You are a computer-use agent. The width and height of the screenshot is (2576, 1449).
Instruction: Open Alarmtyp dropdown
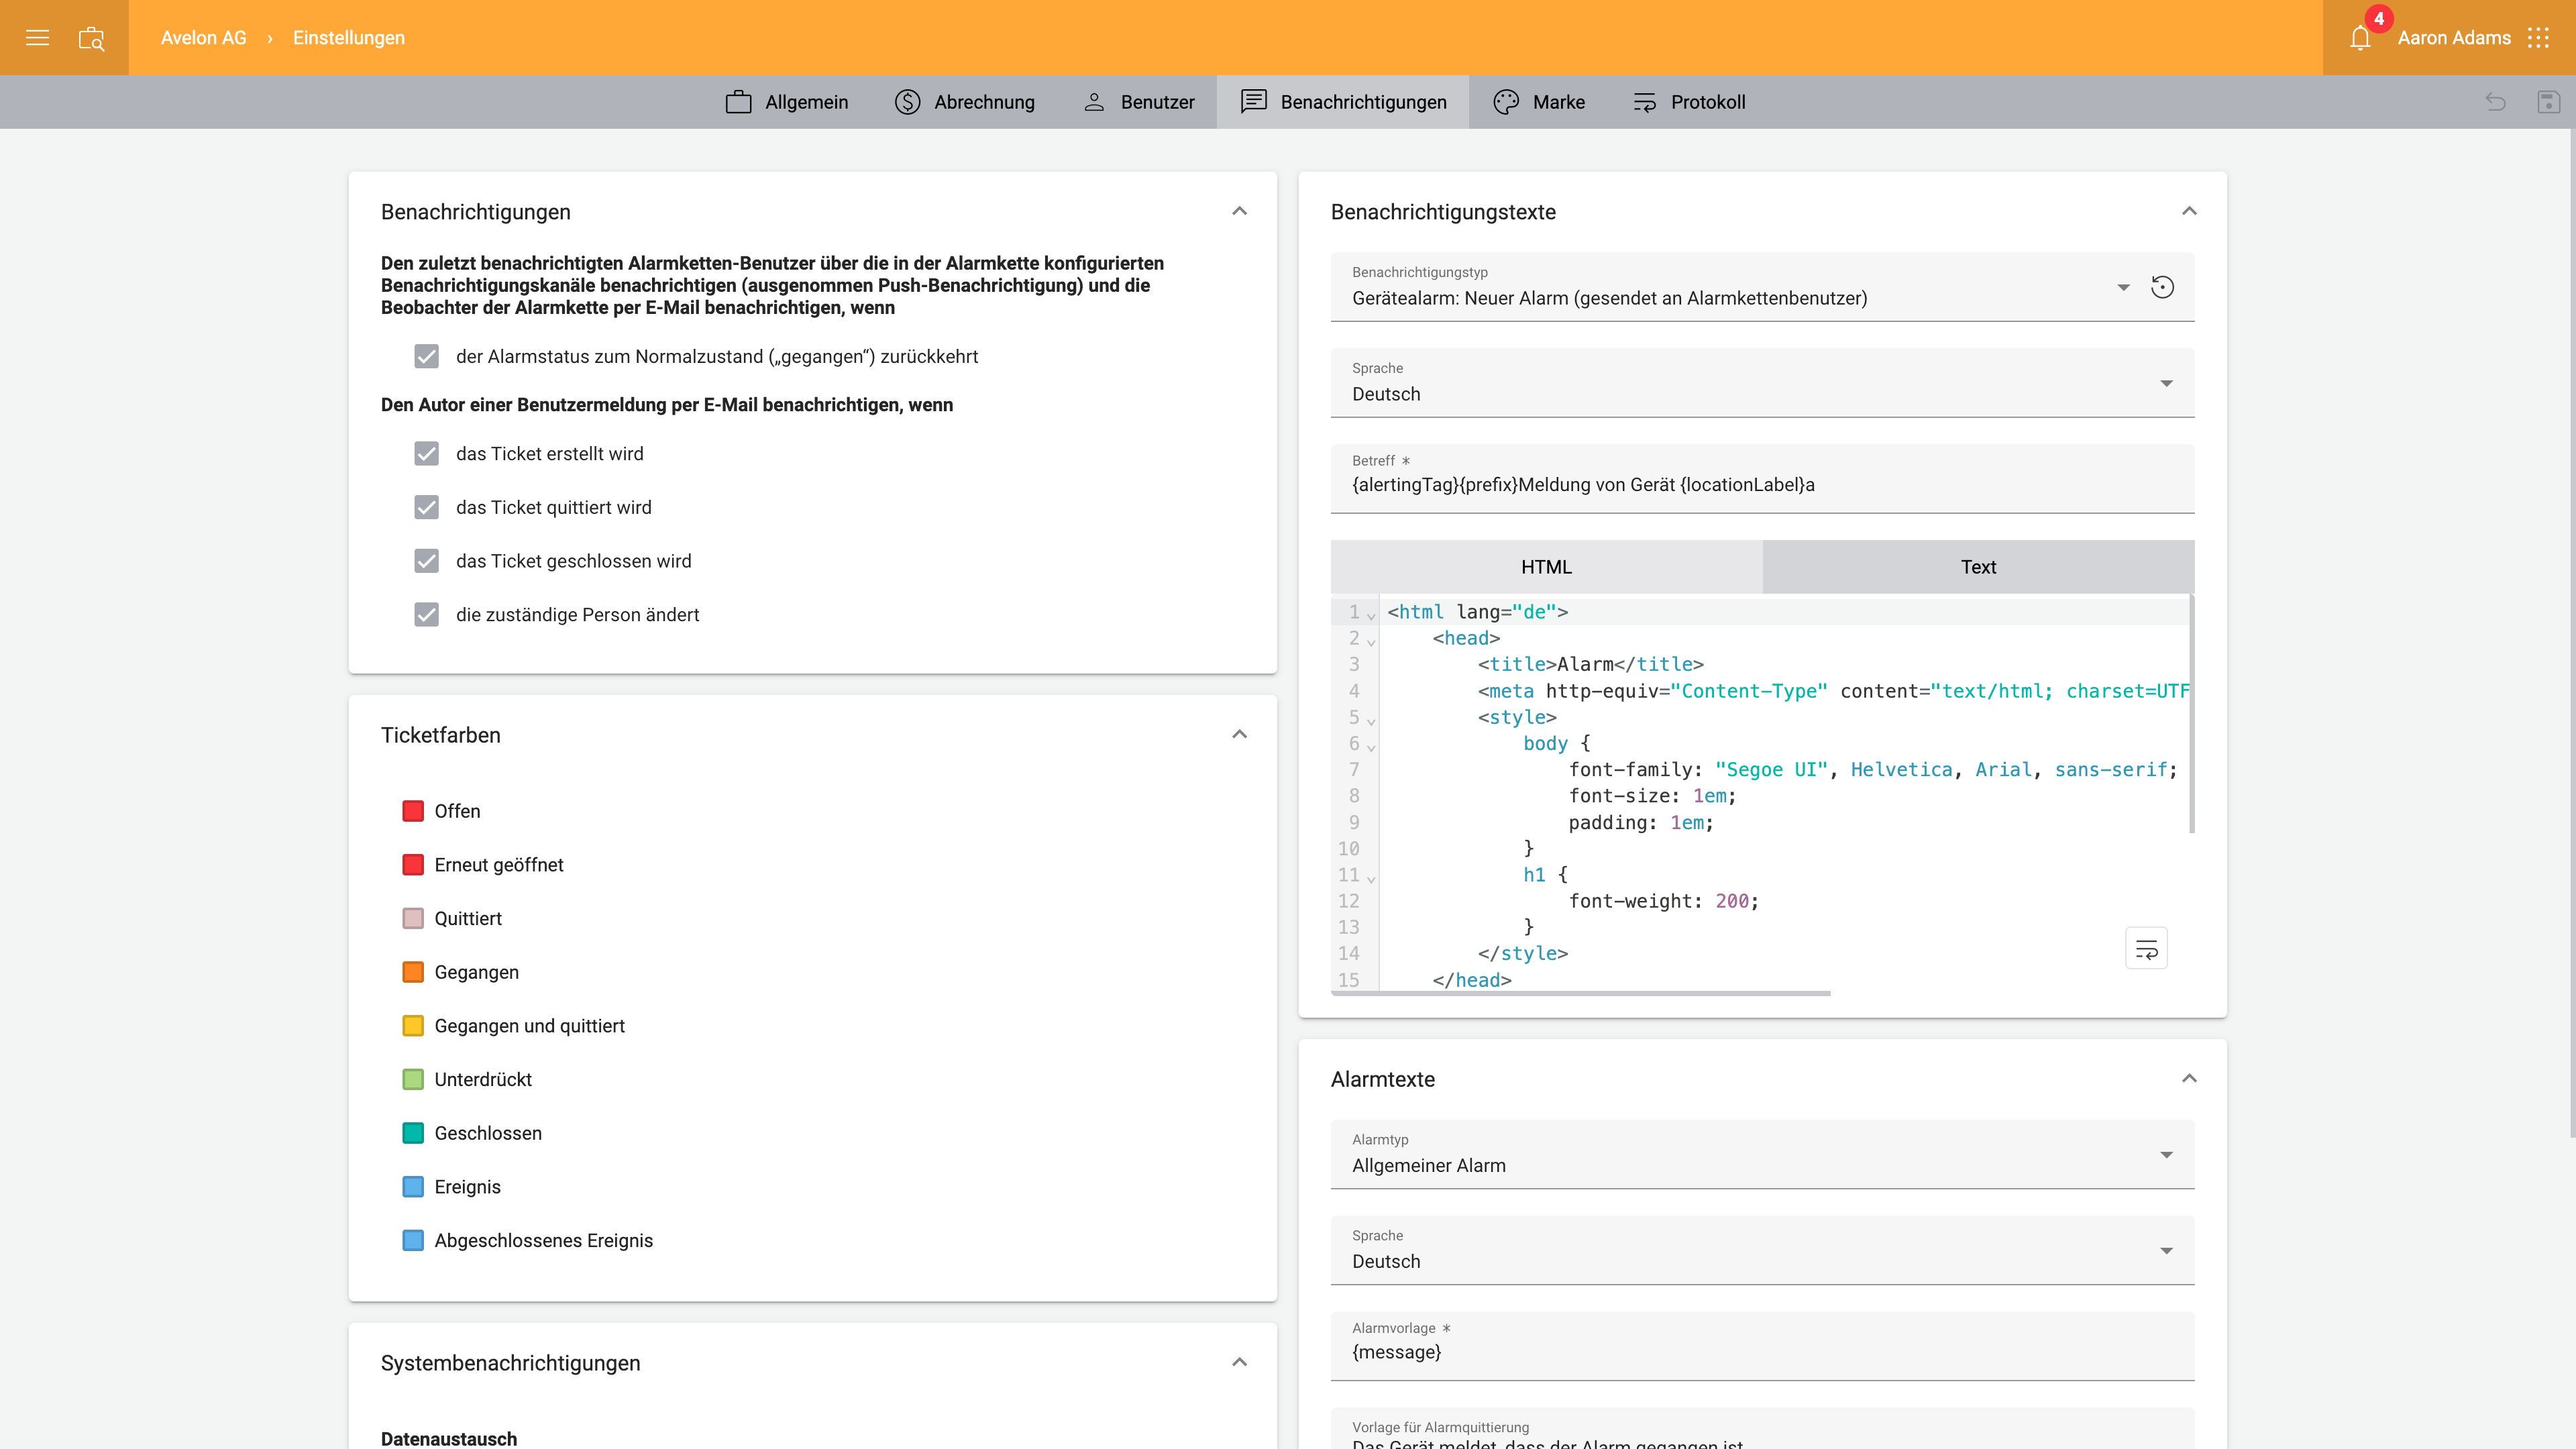(1762, 1154)
